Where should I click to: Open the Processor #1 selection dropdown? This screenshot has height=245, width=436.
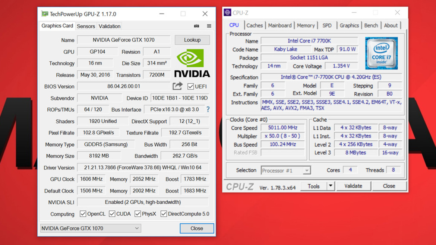pyautogui.click(x=285, y=170)
